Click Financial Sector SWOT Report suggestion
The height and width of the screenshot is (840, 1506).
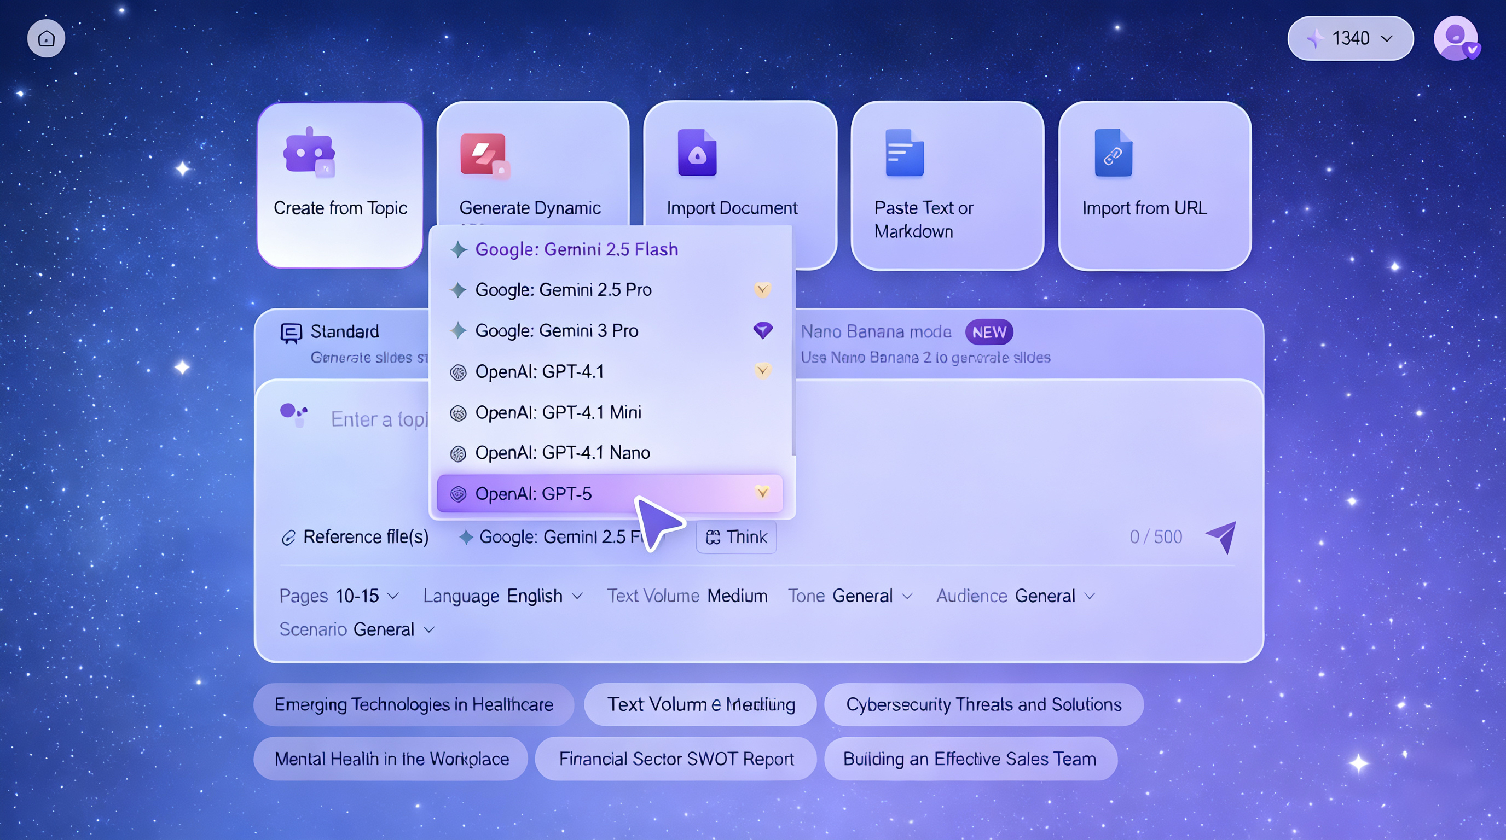pos(676,759)
